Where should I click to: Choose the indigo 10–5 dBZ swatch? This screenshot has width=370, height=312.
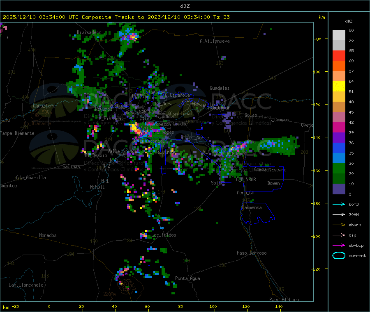pos(339,189)
